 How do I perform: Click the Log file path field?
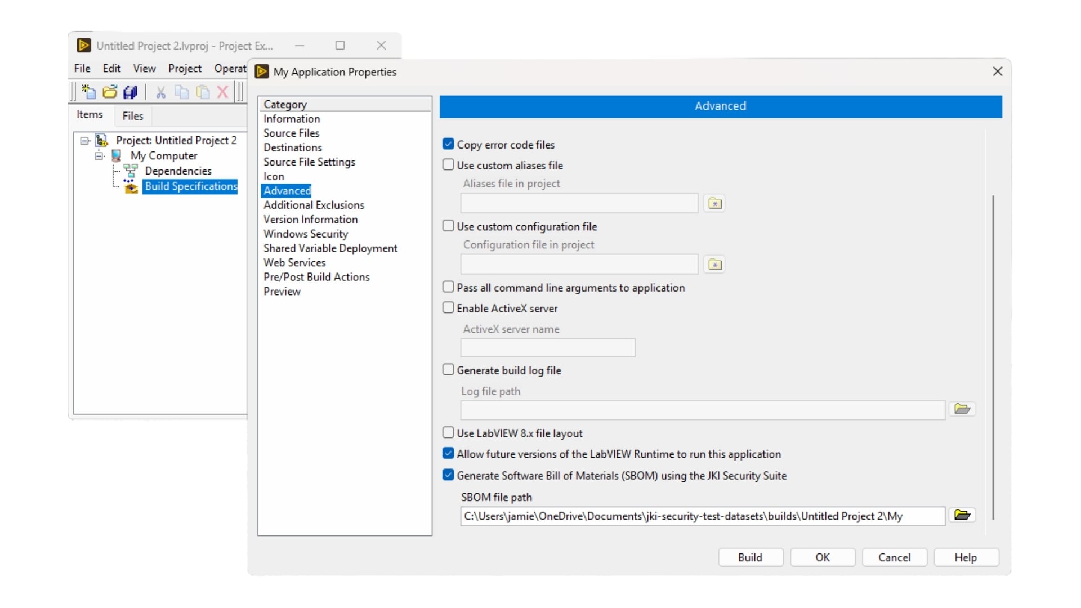point(703,410)
